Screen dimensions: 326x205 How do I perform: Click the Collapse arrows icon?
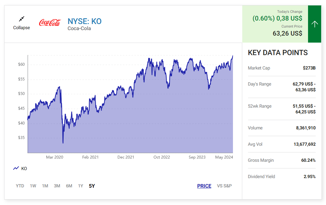tap(21, 19)
